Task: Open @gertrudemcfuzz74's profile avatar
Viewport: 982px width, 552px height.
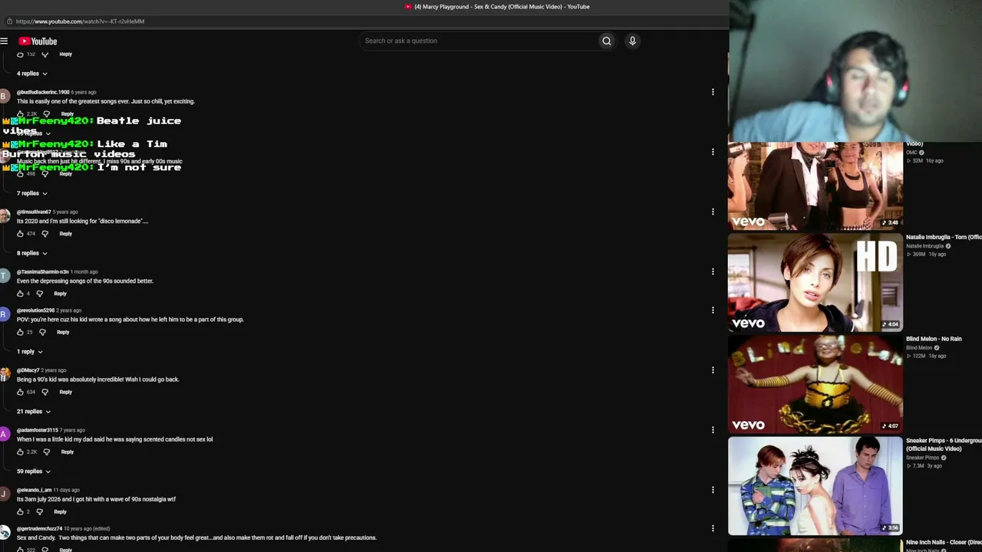Action: click(4, 533)
